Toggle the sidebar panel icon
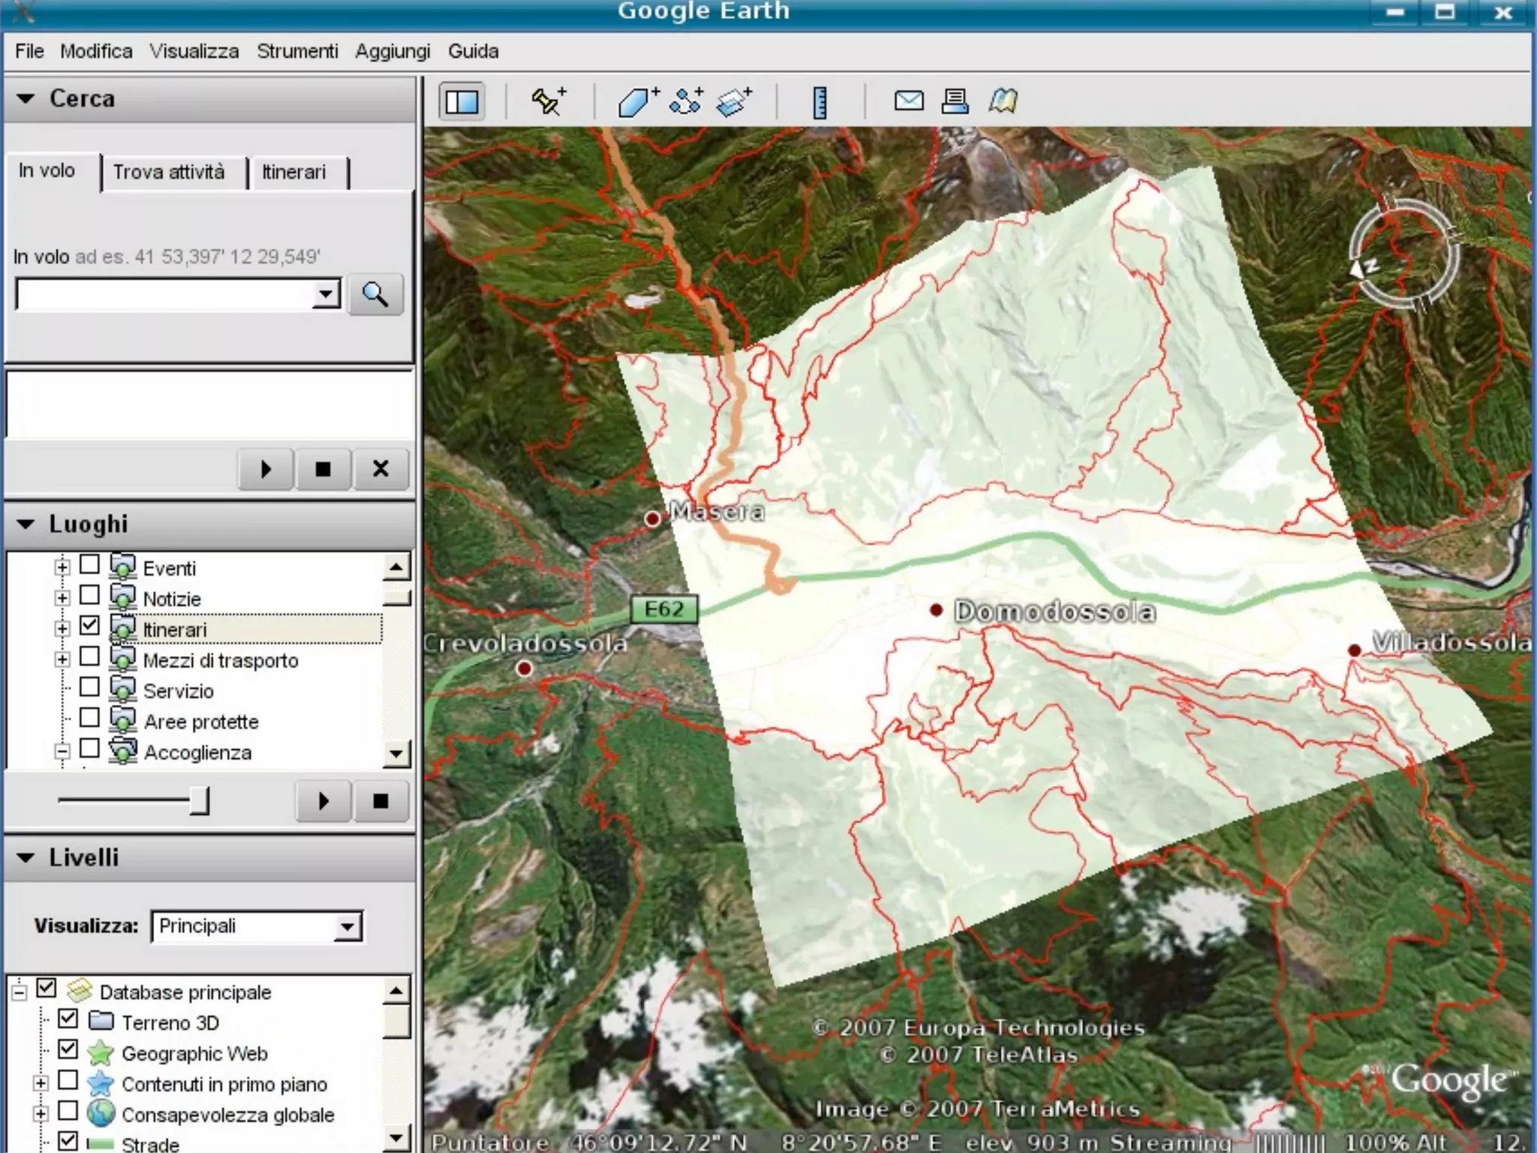 [x=462, y=101]
